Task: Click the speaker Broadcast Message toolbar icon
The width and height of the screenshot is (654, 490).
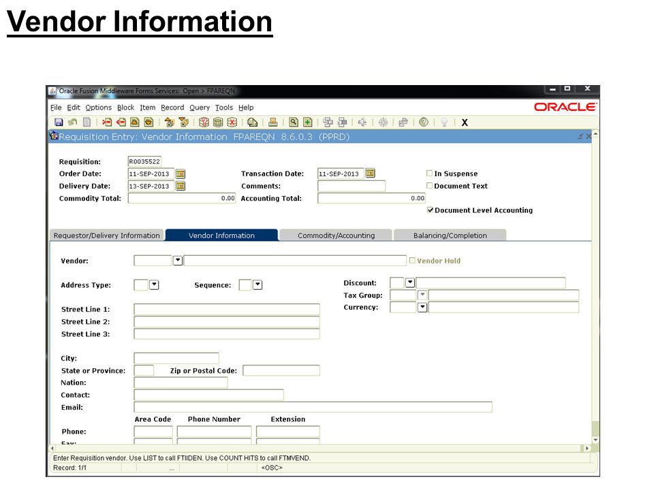Action: point(362,122)
